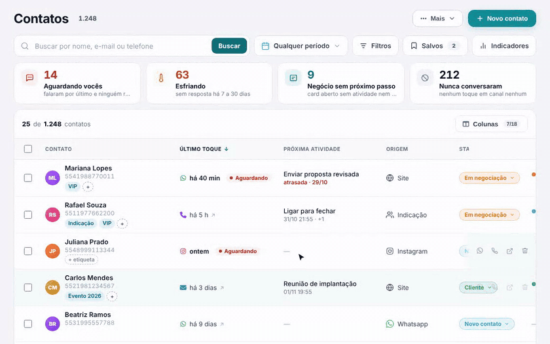Click the VIP tag on Mariana Lopes
This screenshot has height=344, width=550.
pyautogui.click(x=73, y=186)
